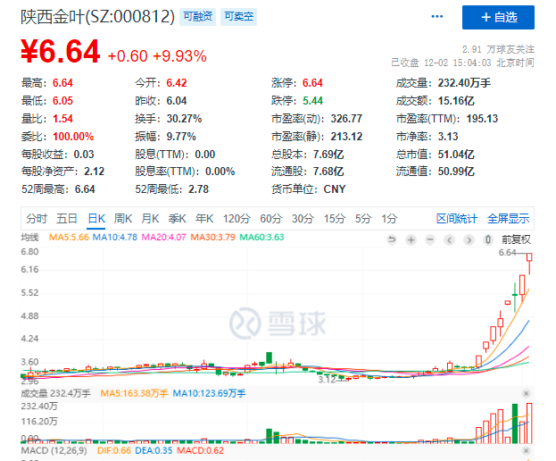This screenshot has width=556, height=461.
Task: Zoom out the chart with minus icon
Action: 430,240
